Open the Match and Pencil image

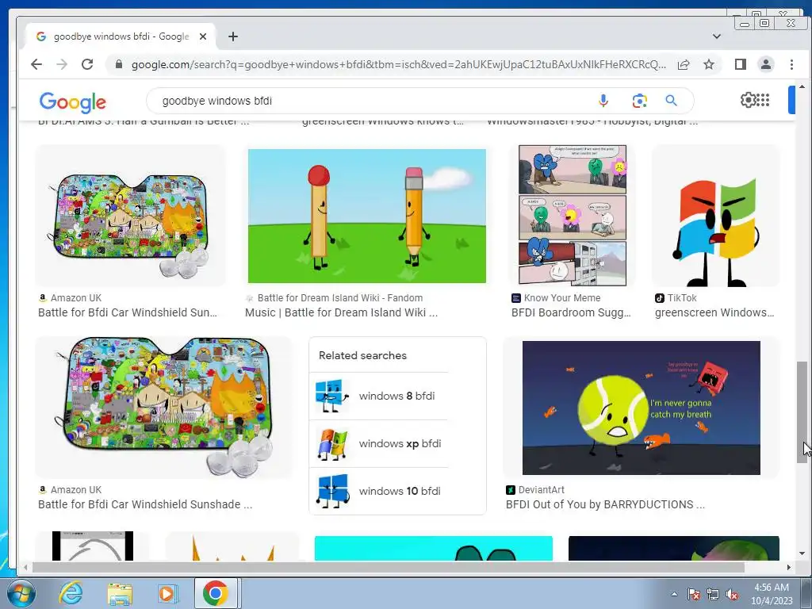click(x=366, y=216)
